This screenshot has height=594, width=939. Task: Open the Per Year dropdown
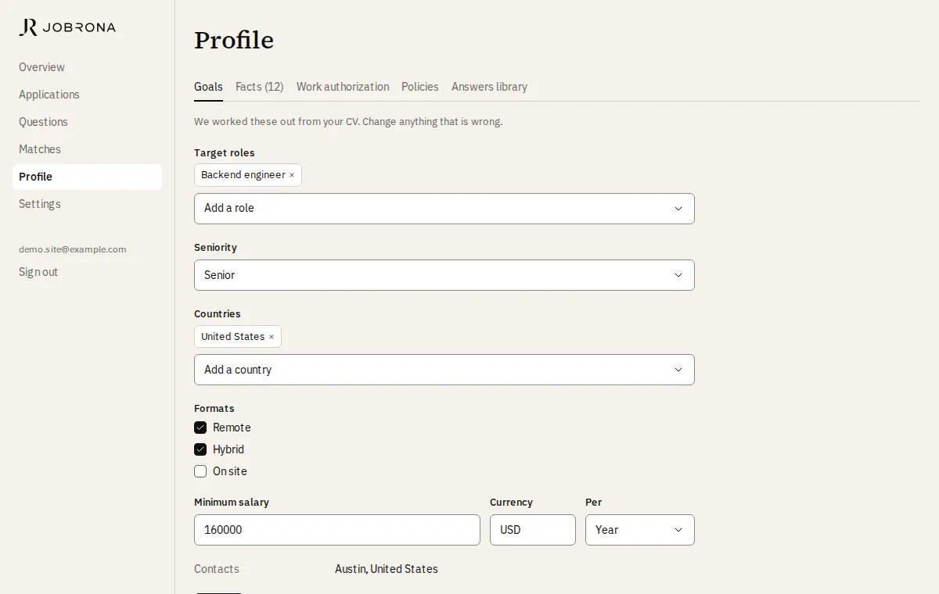point(639,530)
